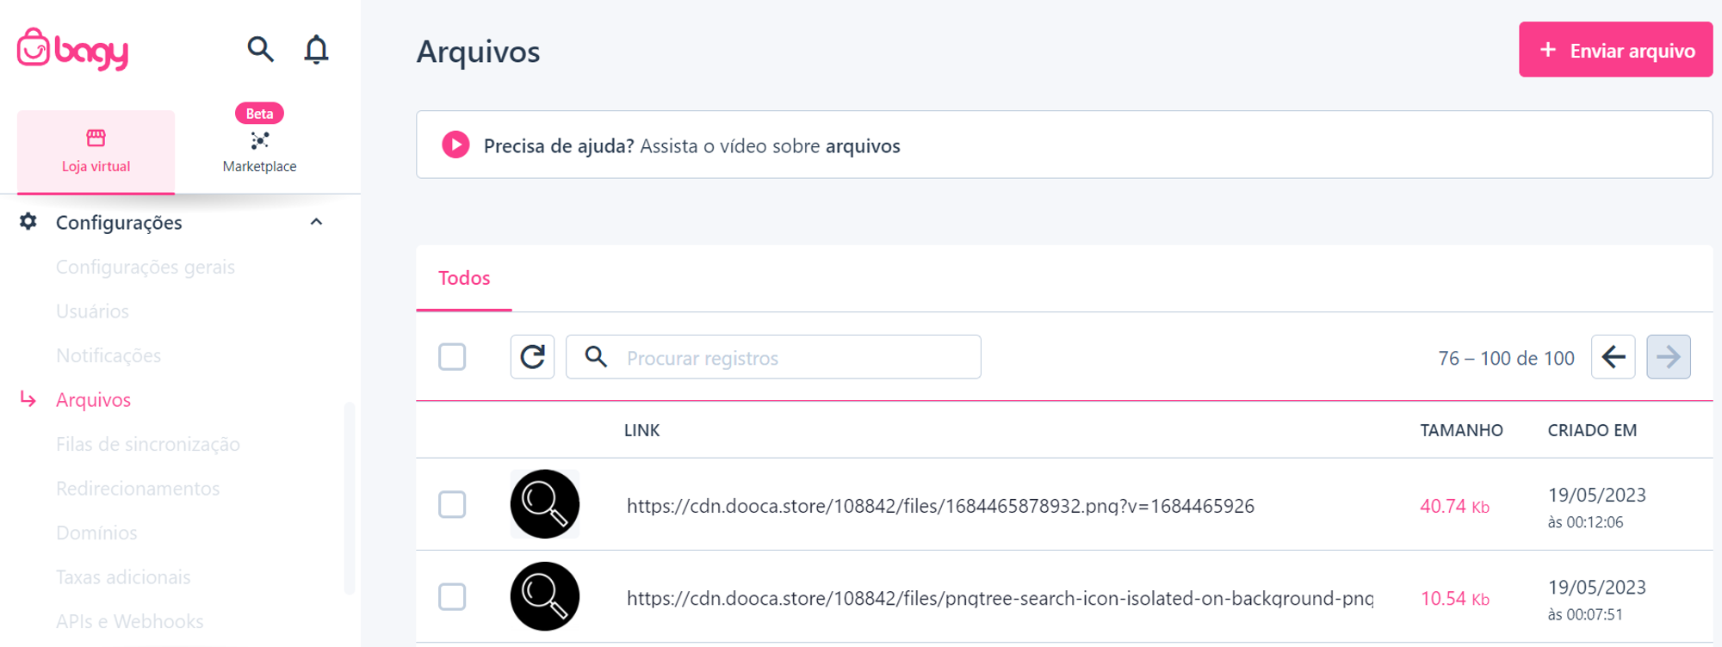Open Notificações settings

(x=108, y=355)
